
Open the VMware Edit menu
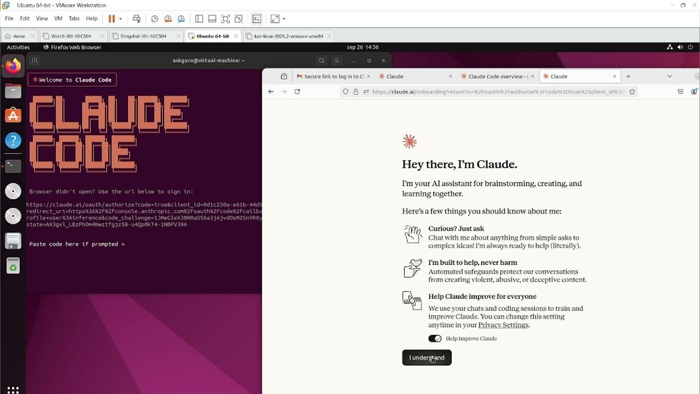click(25, 19)
